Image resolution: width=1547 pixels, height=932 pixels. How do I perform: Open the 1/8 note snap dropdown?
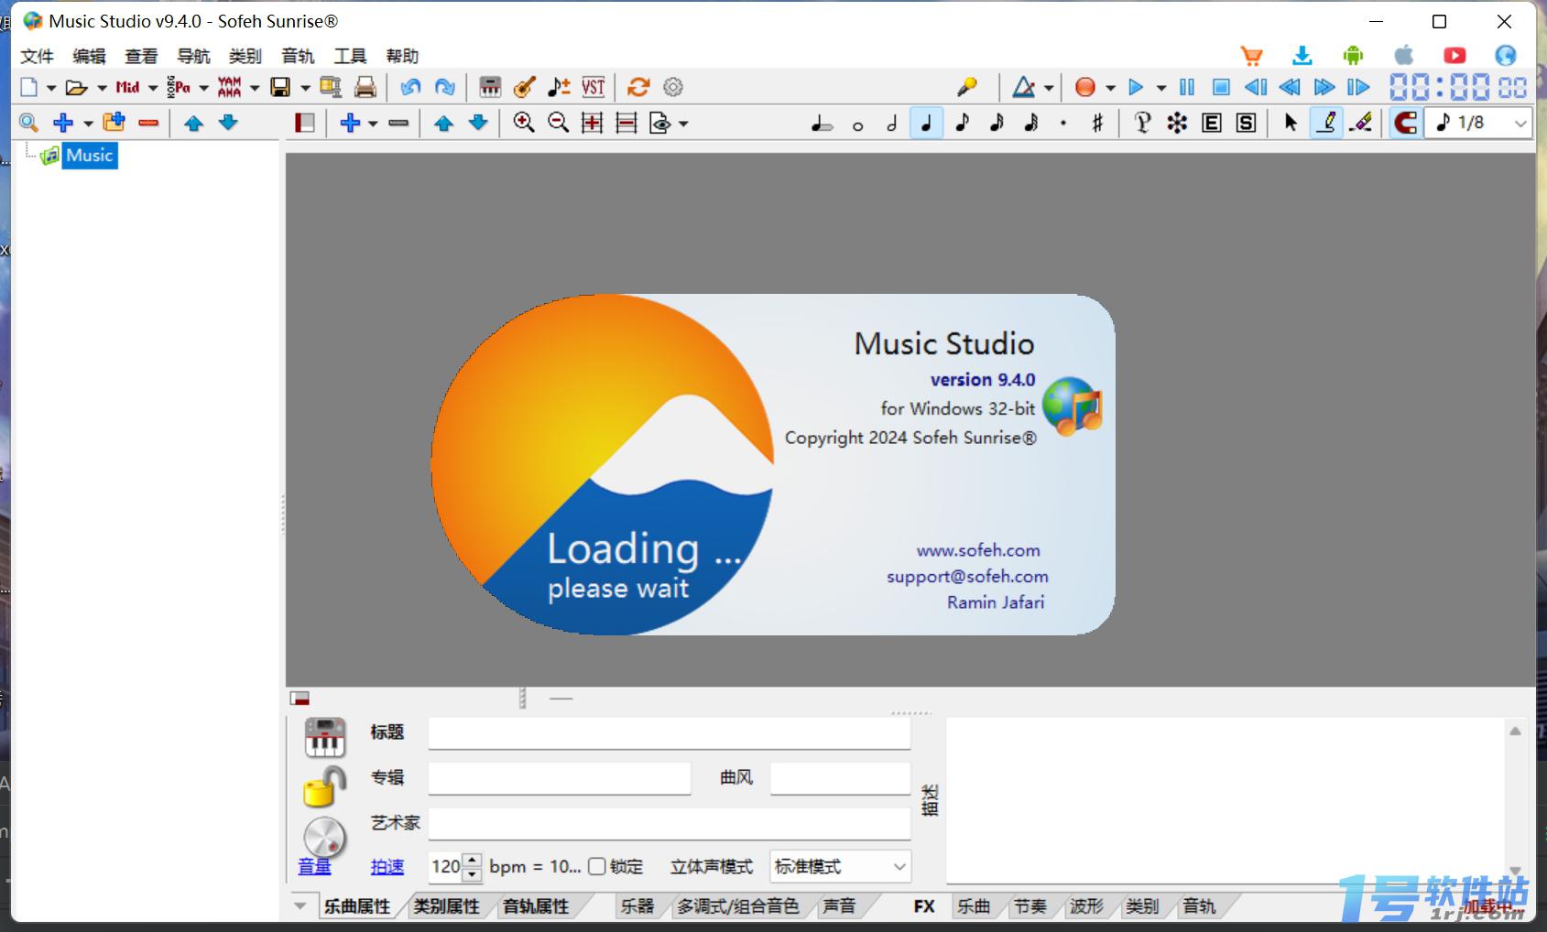click(1521, 123)
